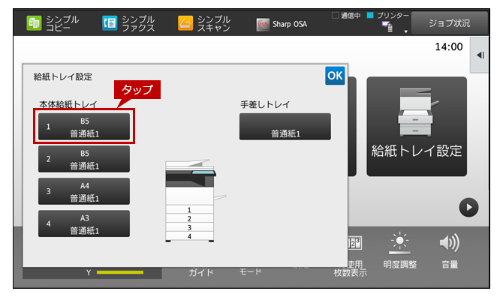Toggle the プリンター blue indicator box

370,15
